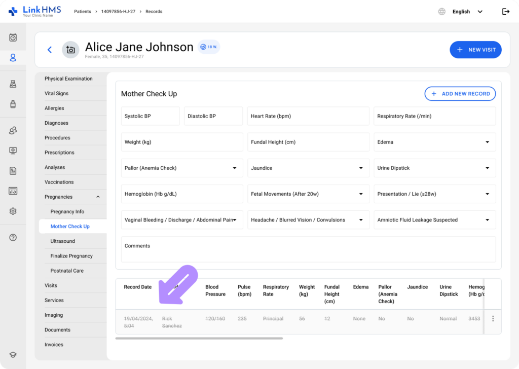Screen dimensions: 519x369
Task: Open the three-dot menu for the record row
Action: tap(493, 318)
